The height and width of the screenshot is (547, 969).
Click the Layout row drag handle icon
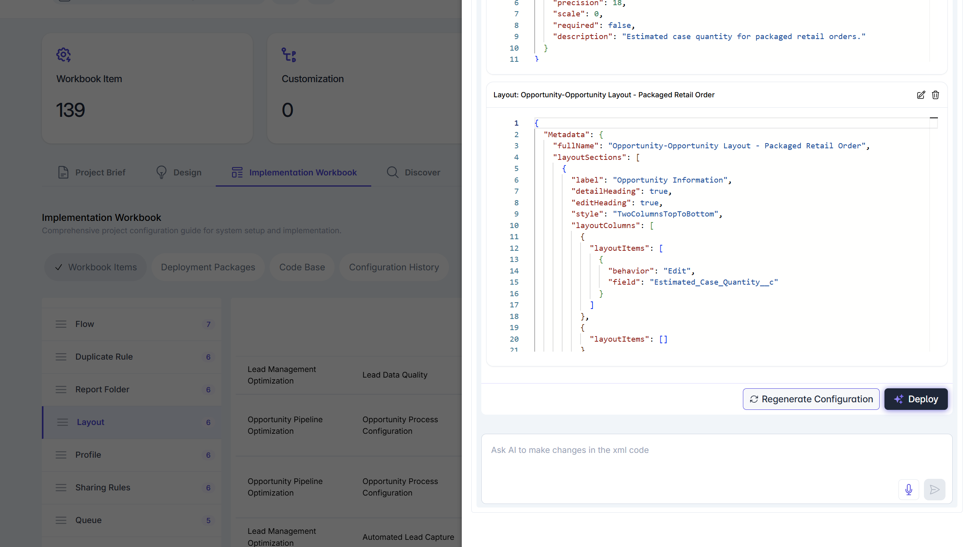pyautogui.click(x=63, y=422)
